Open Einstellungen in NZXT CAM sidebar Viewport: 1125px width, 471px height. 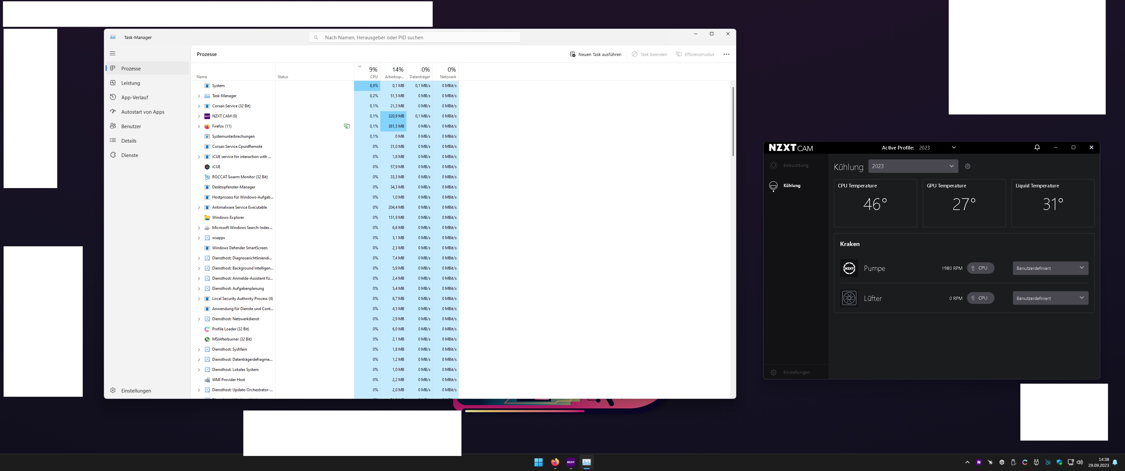click(796, 372)
